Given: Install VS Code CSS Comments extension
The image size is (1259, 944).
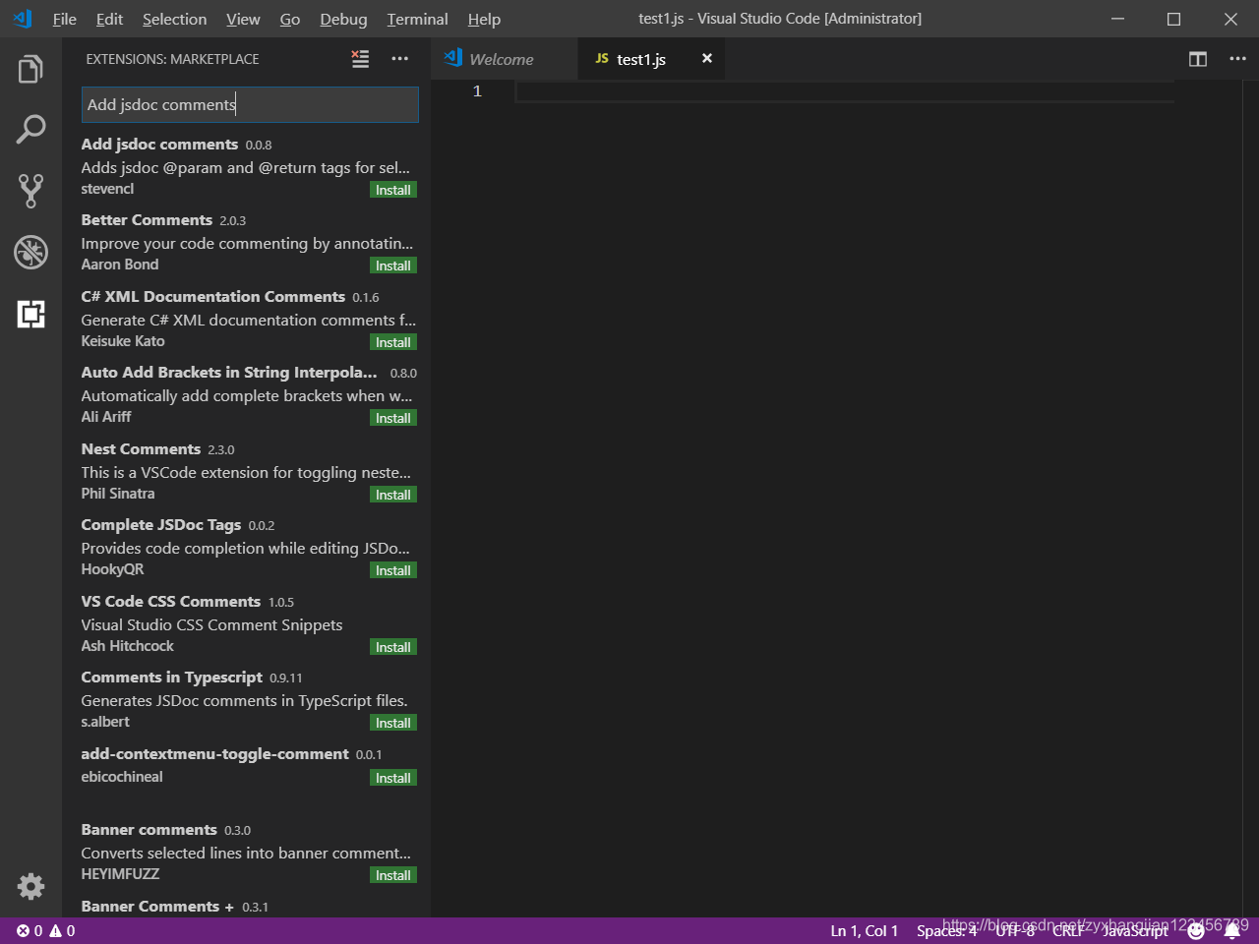Looking at the screenshot, I should [393, 647].
